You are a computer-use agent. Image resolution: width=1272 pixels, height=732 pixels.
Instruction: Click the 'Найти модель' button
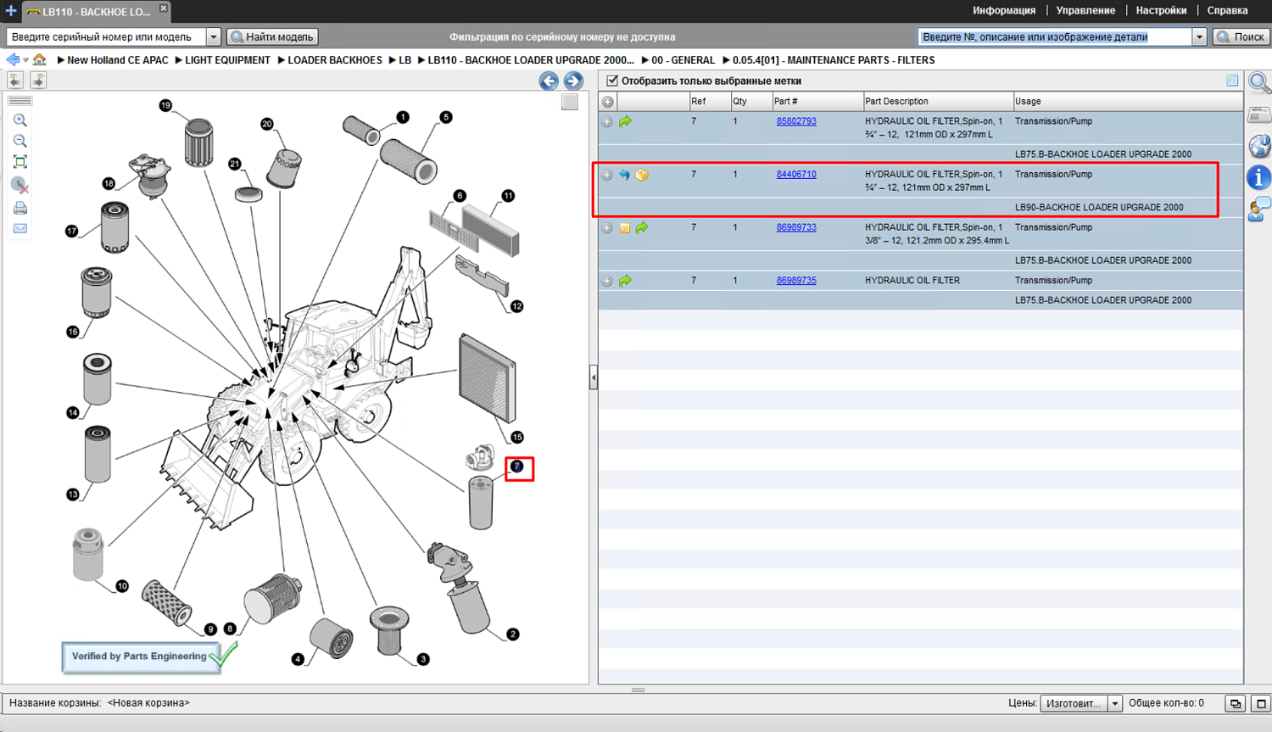coord(272,36)
